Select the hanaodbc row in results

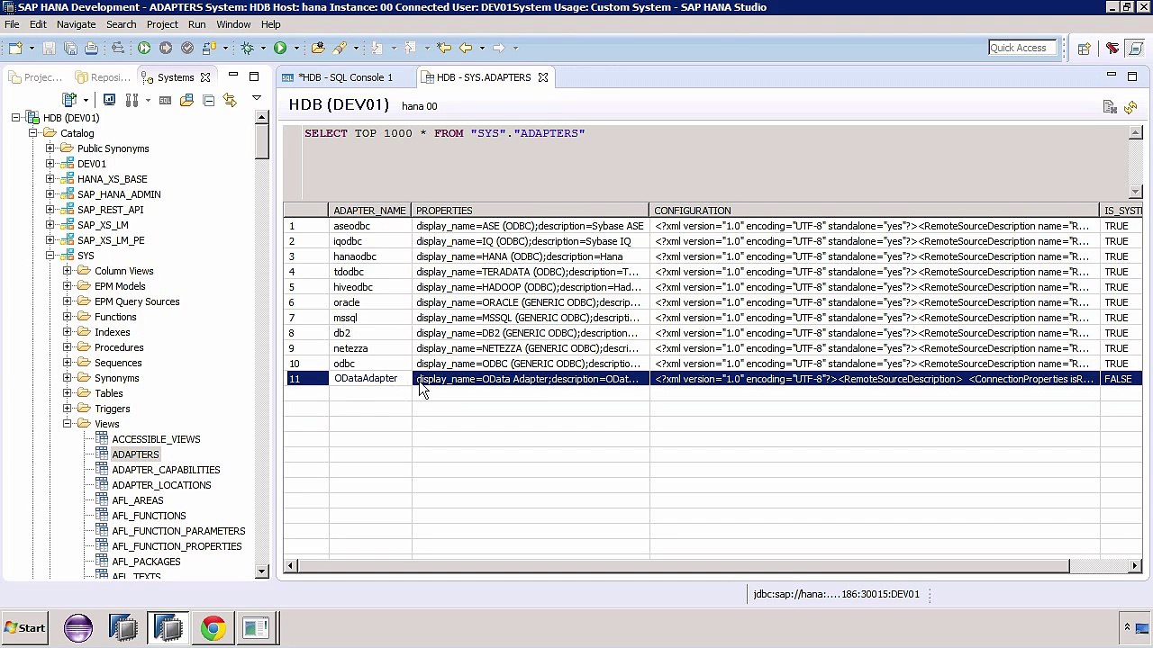pyautogui.click(x=713, y=256)
